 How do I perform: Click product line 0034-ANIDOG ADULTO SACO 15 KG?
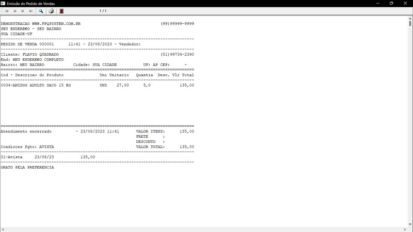(x=36, y=85)
